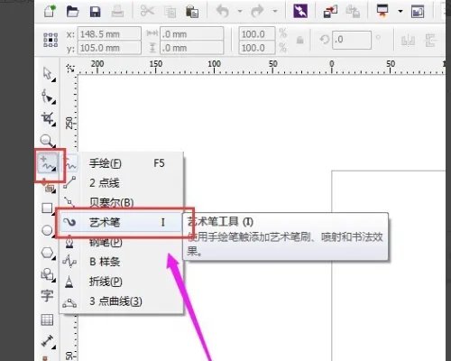This screenshot has width=451, height=361.
Task: Choose 钢笔(P) from the flyout
Action: pos(122,243)
